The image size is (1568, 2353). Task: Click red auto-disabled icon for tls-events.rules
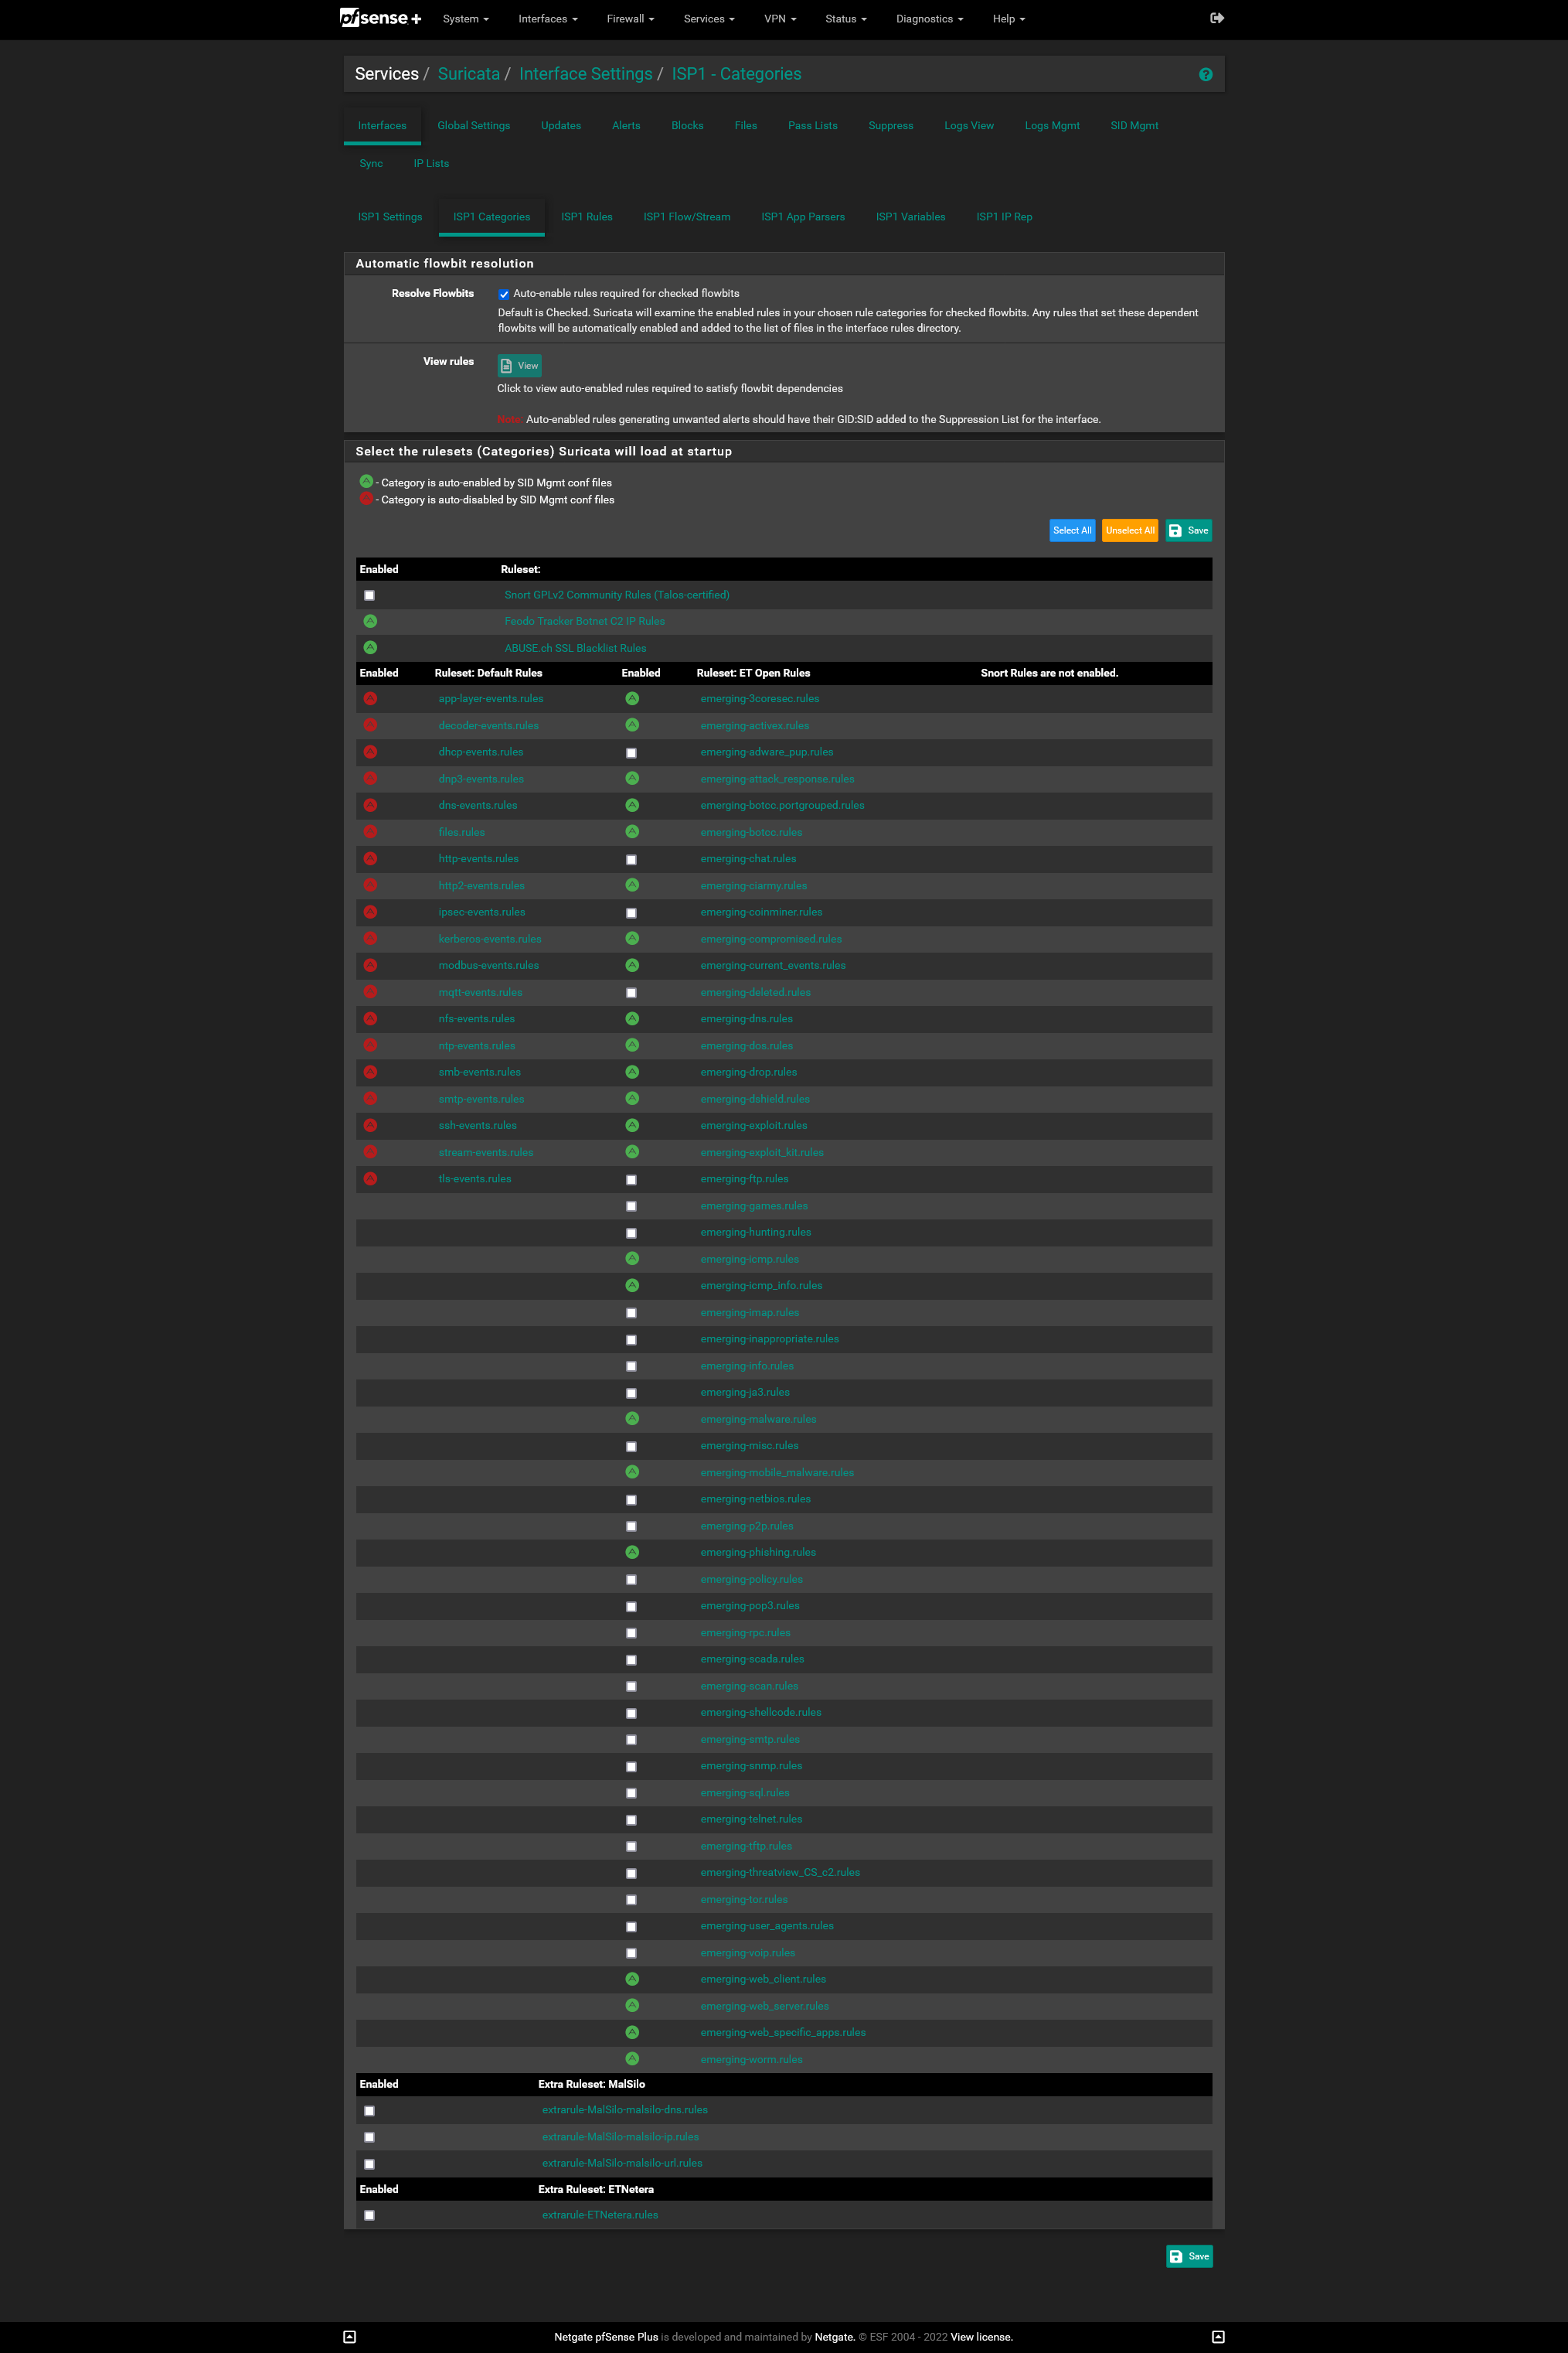point(370,1178)
